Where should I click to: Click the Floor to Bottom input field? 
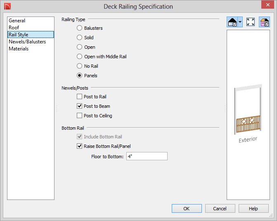click(147, 156)
